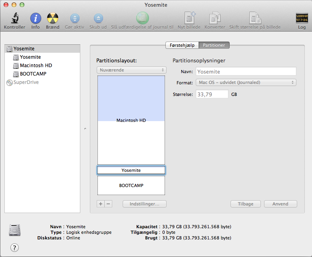
Task: Click the Gør aktiv toolbar icon
Action: click(75, 18)
